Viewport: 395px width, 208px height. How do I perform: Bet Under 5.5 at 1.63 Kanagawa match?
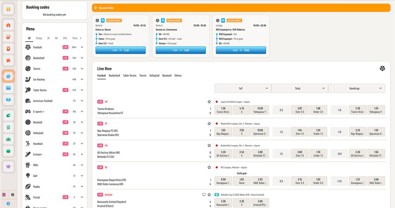[x=318, y=181]
